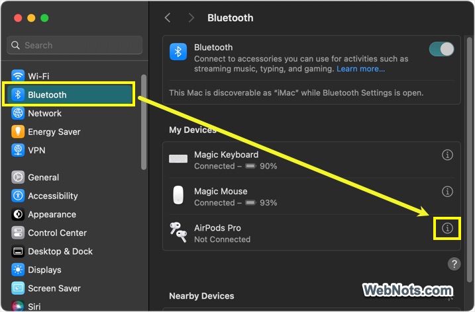
Task: Click the Displays sidebar icon
Action: point(18,270)
